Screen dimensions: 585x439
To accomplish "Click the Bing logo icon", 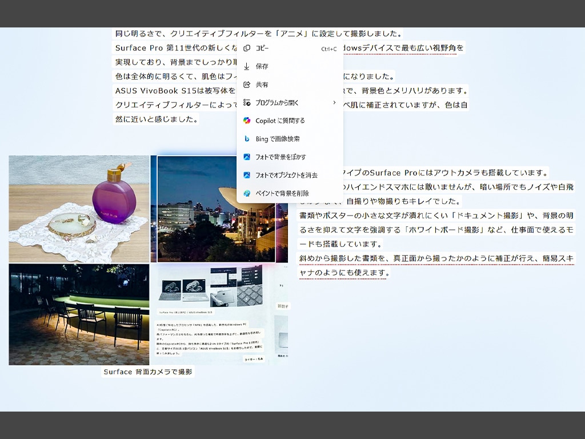I will [x=247, y=138].
